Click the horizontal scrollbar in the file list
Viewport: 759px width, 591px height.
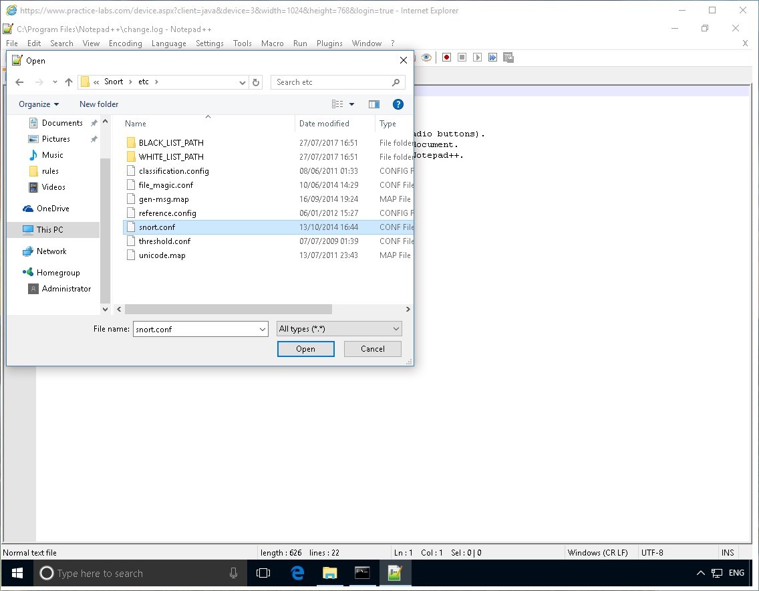(229, 310)
